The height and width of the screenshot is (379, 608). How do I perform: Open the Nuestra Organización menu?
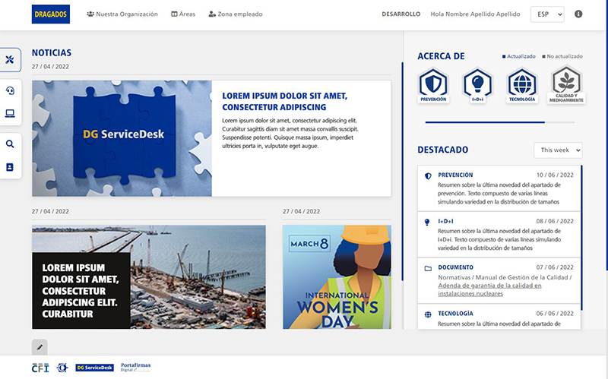click(x=122, y=14)
